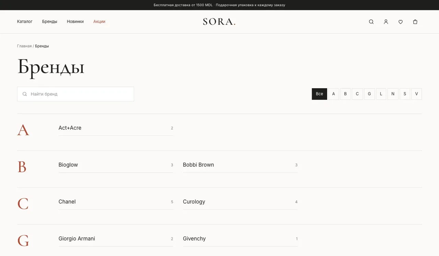Open the Каталог menu
Screen dimensions: 439x256
25,21
